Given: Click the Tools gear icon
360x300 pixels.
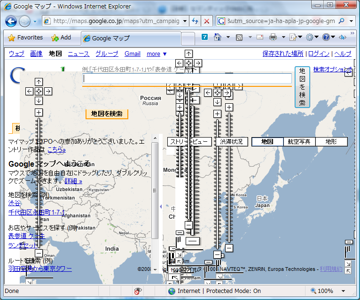Looking at the screenshot, I should click(x=310, y=37).
